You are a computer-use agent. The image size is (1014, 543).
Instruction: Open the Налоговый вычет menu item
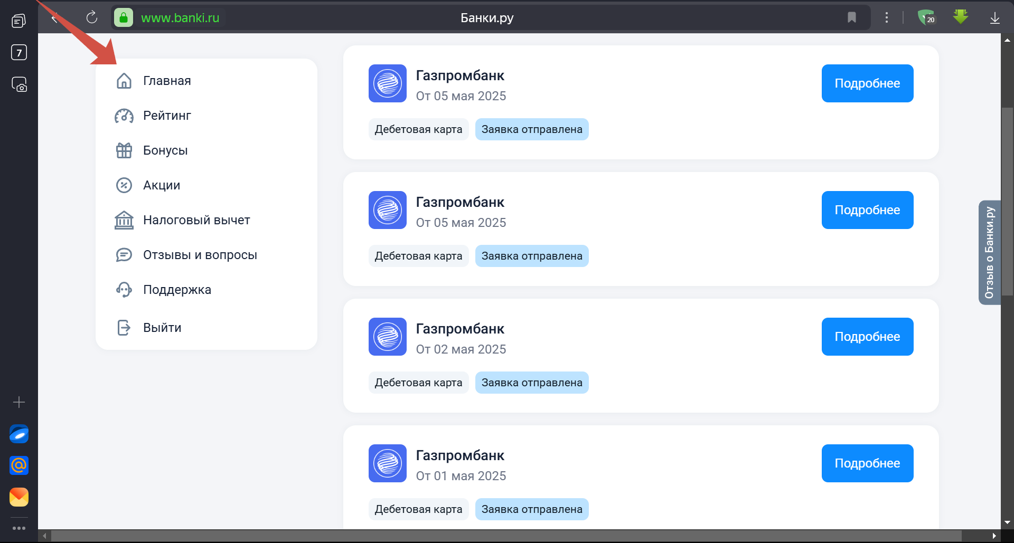pos(196,220)
